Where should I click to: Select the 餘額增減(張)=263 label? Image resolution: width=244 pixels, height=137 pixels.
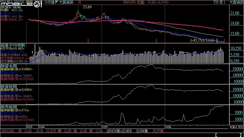[14, 117]
